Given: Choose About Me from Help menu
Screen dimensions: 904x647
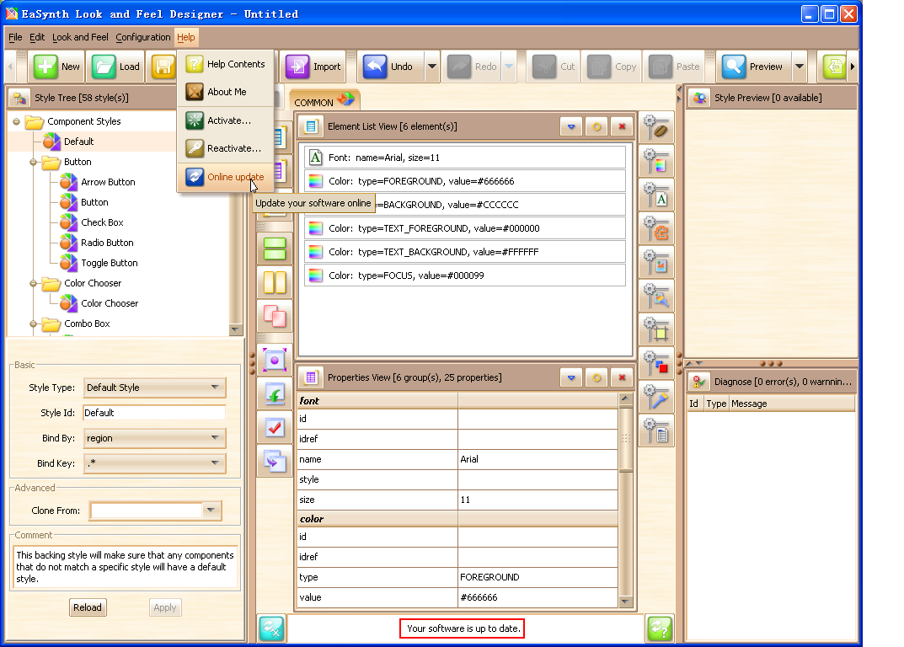Looking at the screenshot, I should click(x=226, y=92).
